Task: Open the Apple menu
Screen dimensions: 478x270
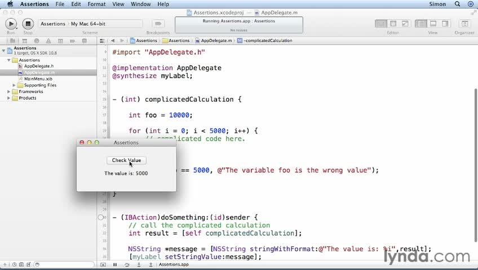Action: coord(10,4)
